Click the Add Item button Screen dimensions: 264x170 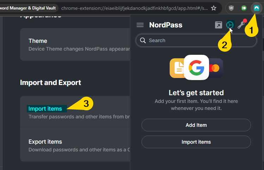coord(196,125)
